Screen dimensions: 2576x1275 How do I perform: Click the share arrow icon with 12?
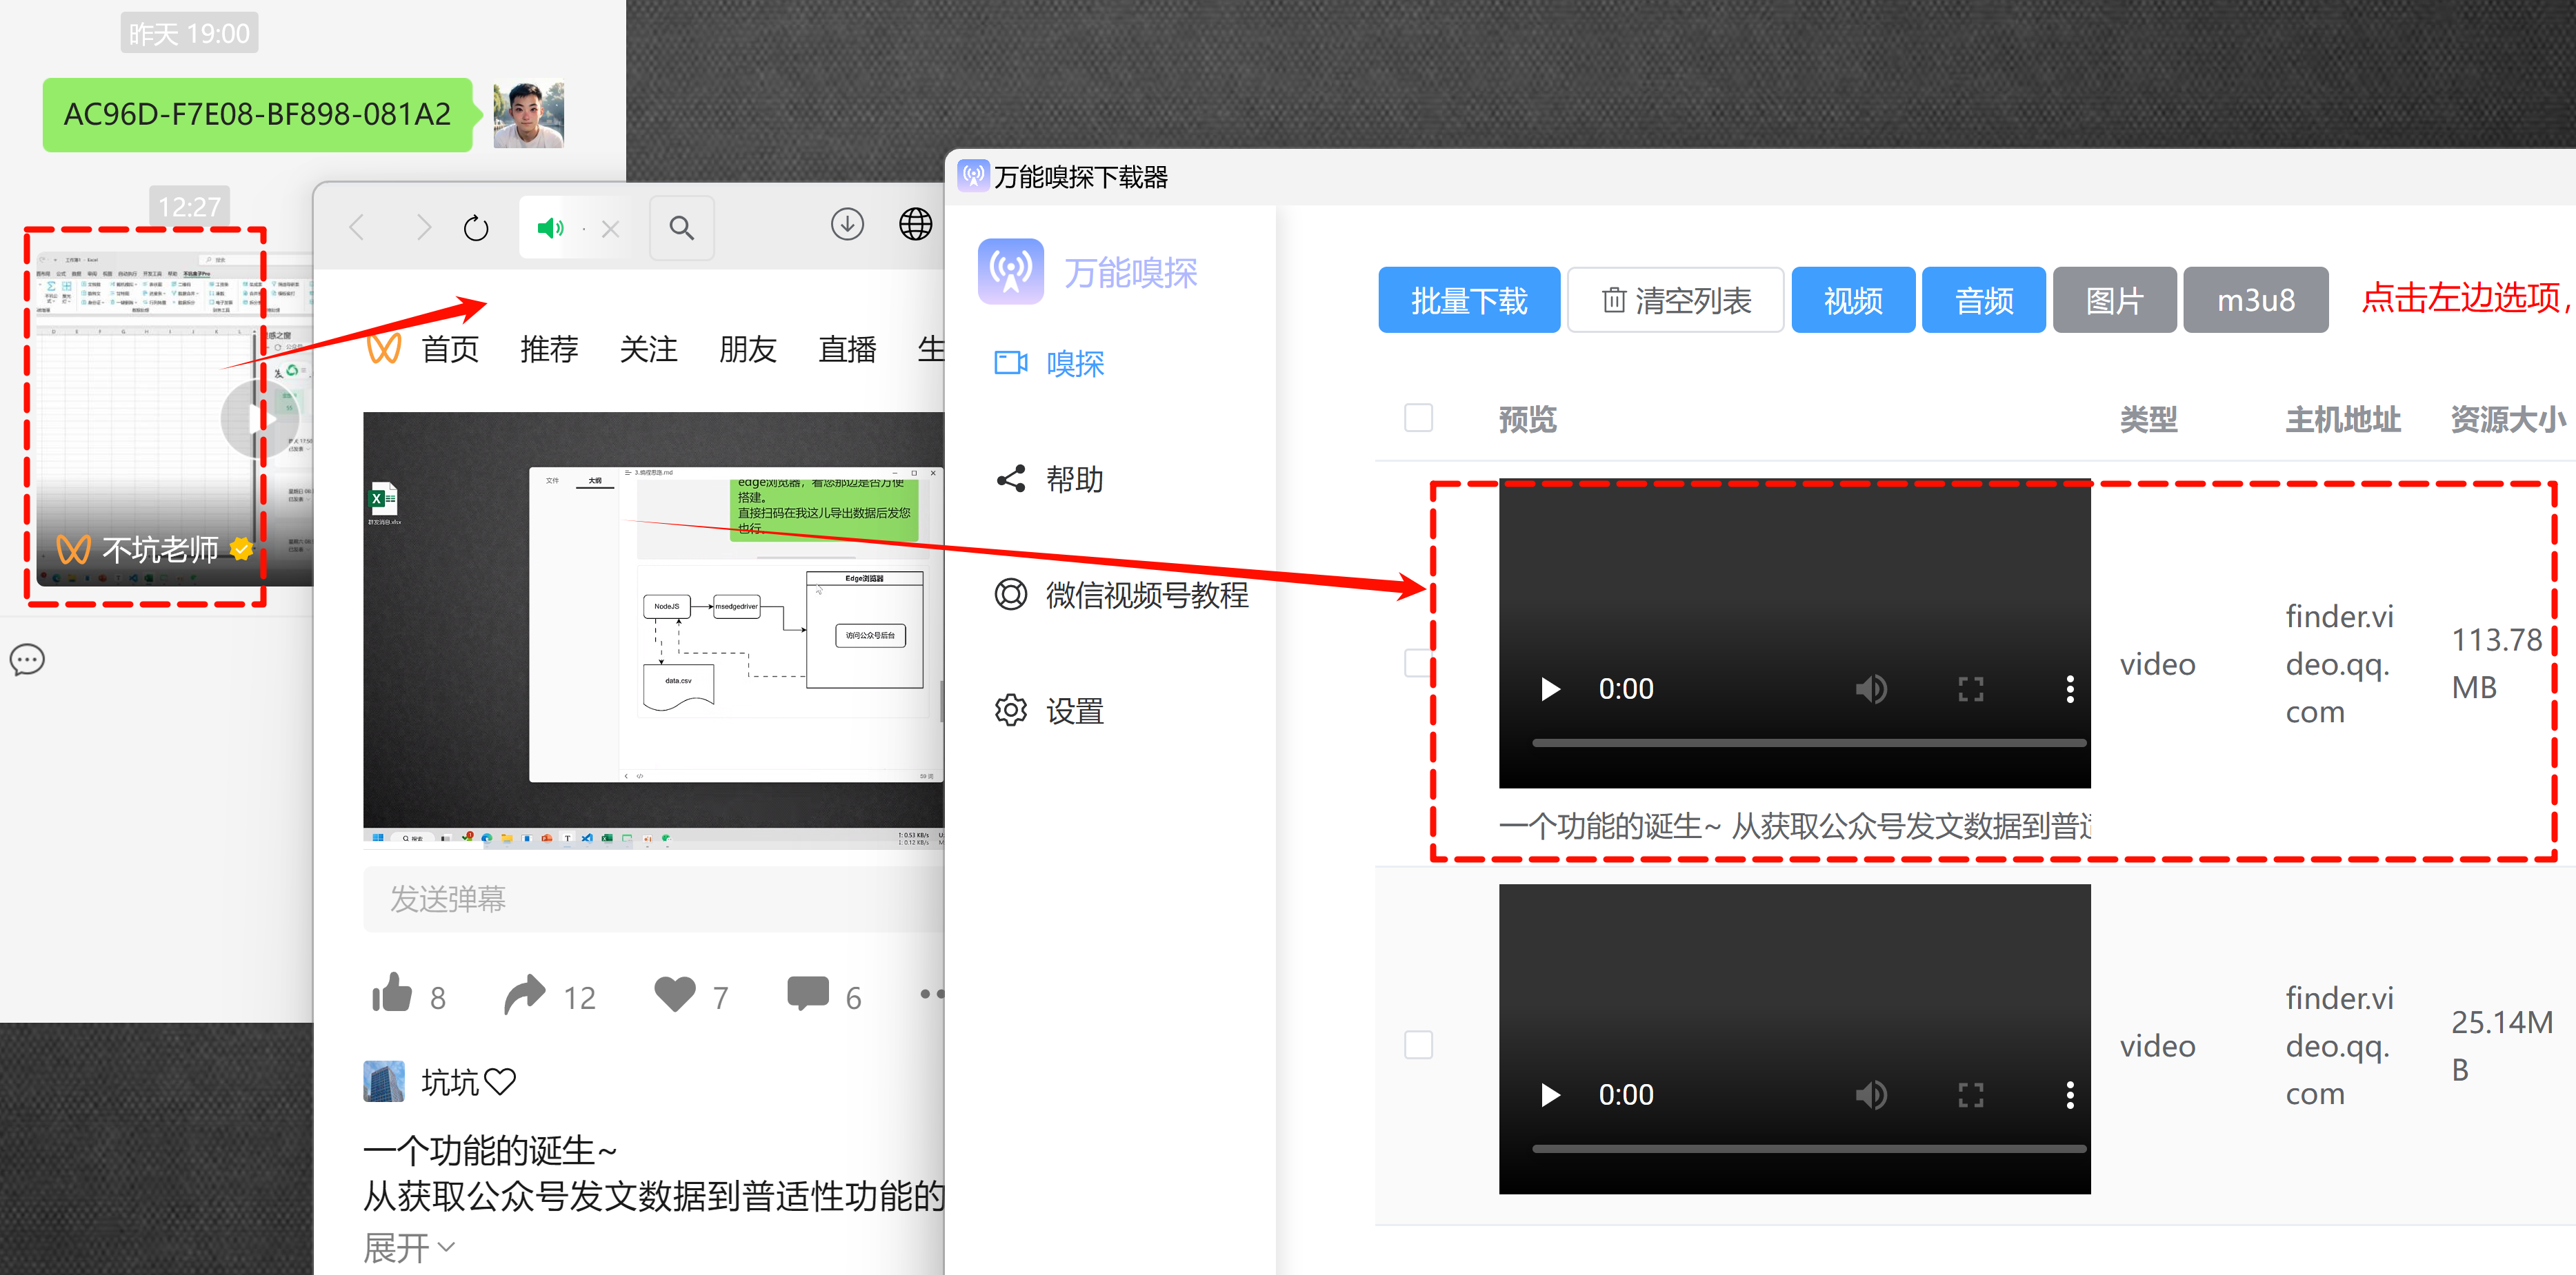525,994
